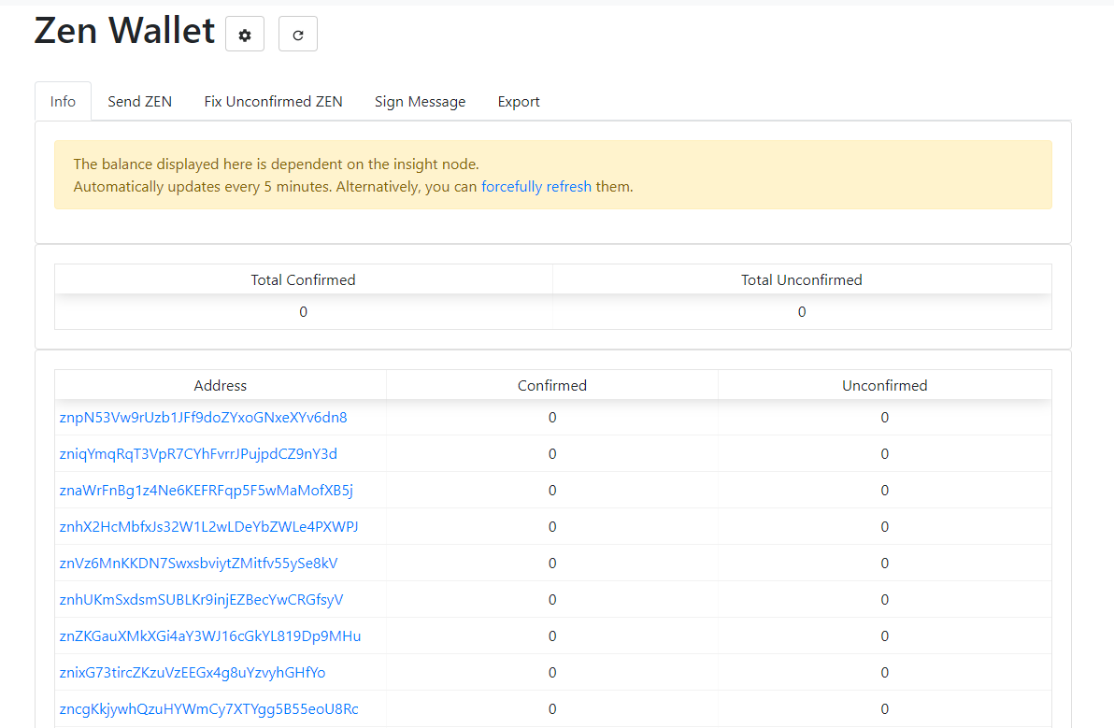This screenshot has height=728, width=1114.
Task: Open the Send ZEN tab
Action: click(x=139, y=102)
